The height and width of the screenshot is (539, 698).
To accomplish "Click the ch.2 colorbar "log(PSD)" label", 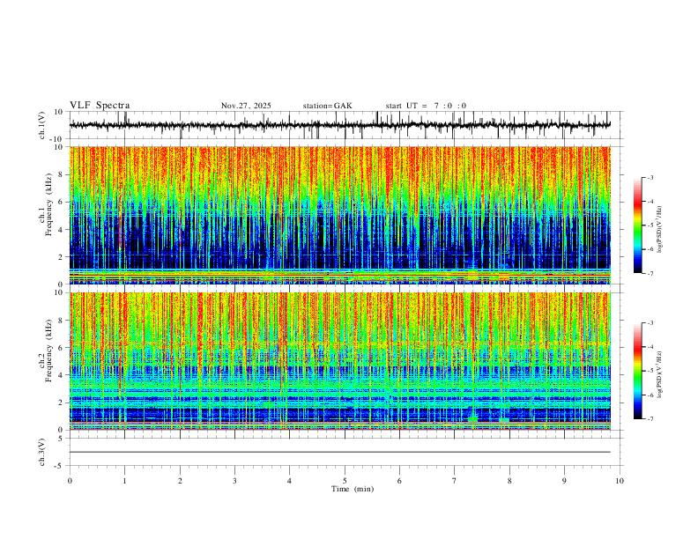I will (659, 374).
